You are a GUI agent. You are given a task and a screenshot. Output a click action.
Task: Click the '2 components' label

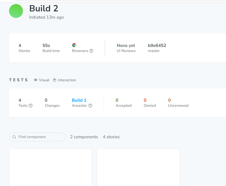pyautogui.click(x=84, y=137)
